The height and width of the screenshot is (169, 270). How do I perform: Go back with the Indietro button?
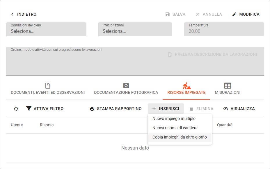(24, 15)
